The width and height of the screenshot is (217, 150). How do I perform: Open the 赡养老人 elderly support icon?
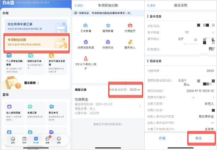click(130, 42)
